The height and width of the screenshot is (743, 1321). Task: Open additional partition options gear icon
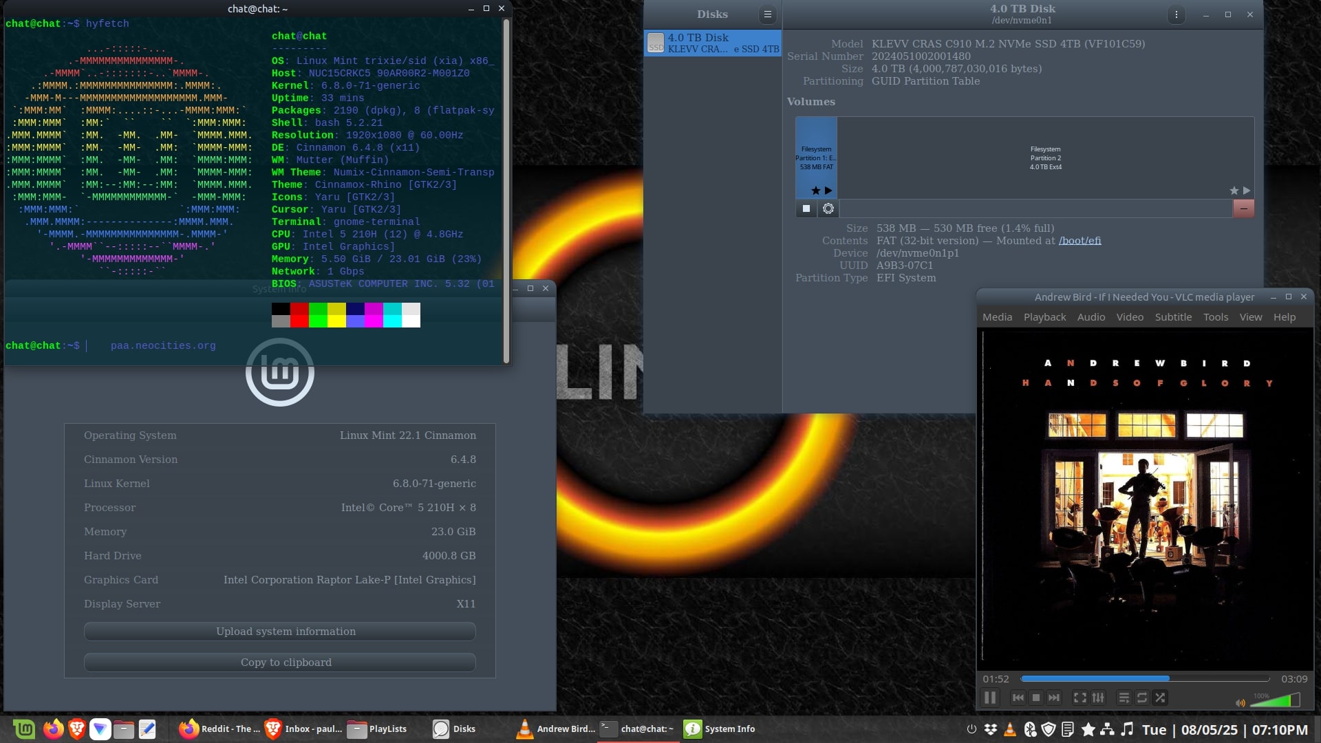coord(828,208)
